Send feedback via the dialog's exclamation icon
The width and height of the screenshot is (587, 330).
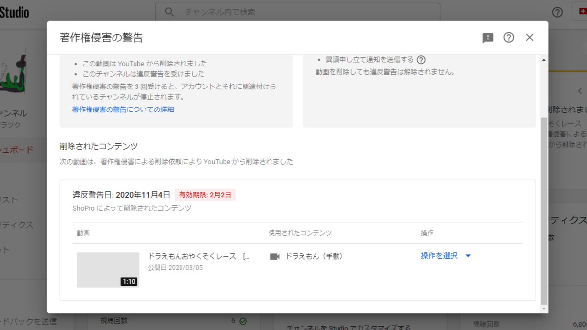point(488,38)
